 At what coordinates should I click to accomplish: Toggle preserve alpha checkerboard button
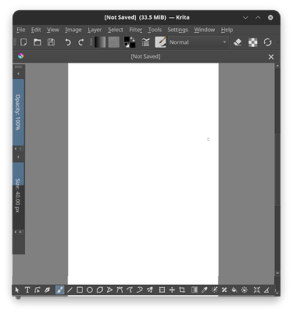pos(252,42)
